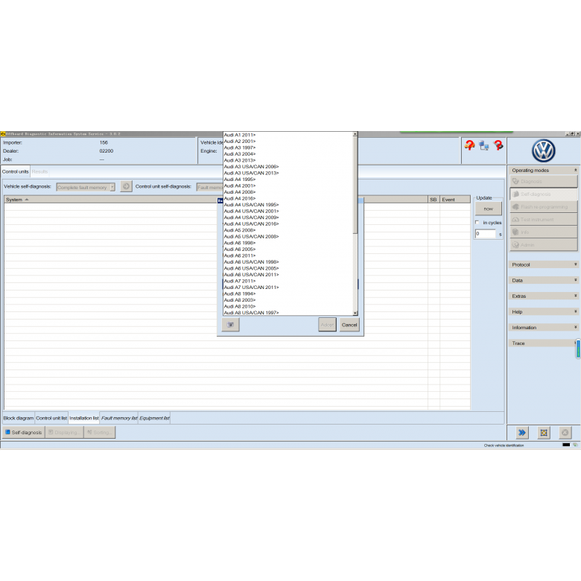The height and width of the screenshot is (581, 581).
Task: Click the Adopt button in dialog
Action: 327,325
